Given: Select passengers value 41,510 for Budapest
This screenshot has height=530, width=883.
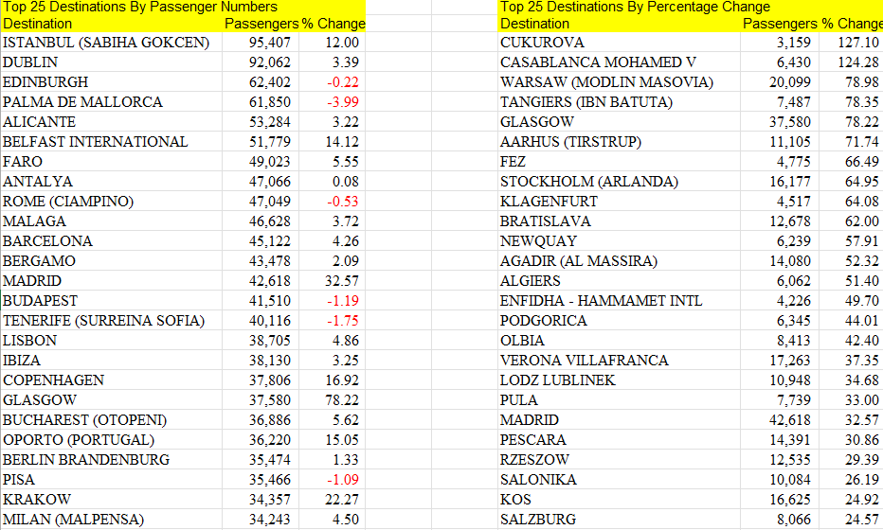Looking at the screenshot, I should pos(261,300).
